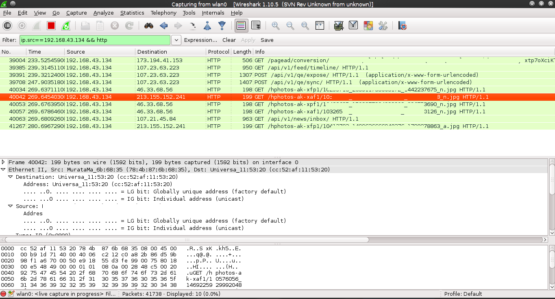Open coloring rules editor

pos(368,26)
